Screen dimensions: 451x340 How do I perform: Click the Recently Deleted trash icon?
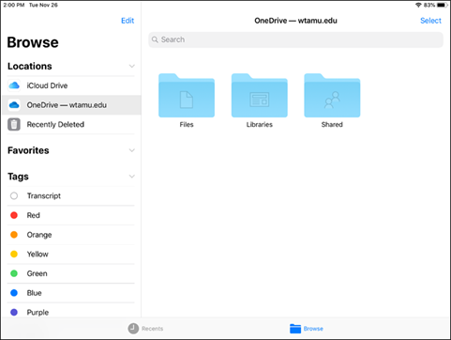[14, 124]
